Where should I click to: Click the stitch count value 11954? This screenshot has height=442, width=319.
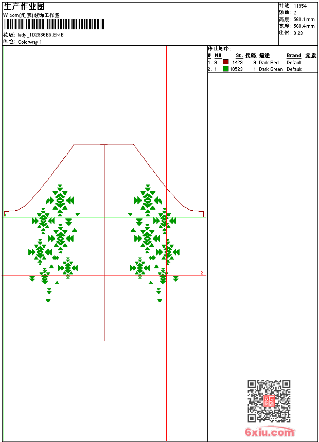(300, 6)
